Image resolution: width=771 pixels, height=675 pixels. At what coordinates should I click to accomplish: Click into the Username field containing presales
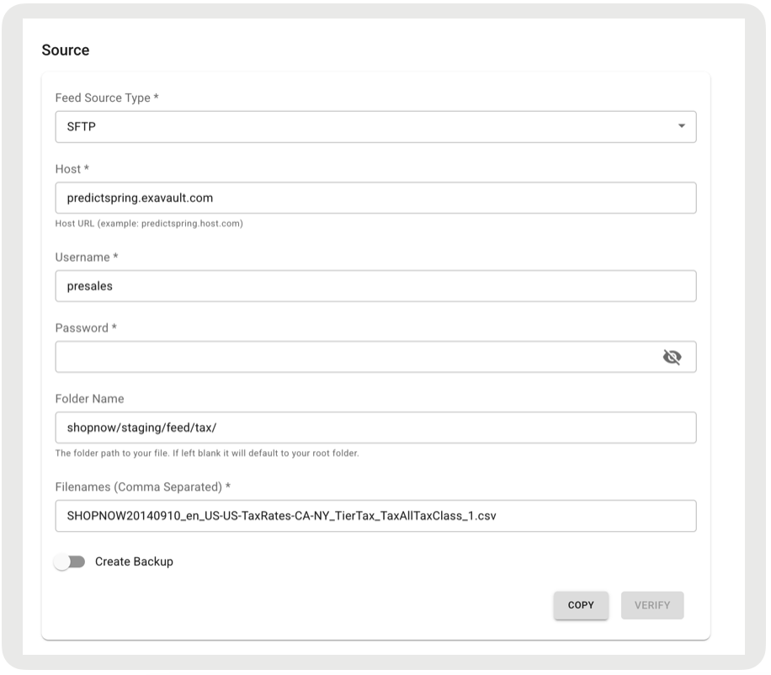pos(375,285)
